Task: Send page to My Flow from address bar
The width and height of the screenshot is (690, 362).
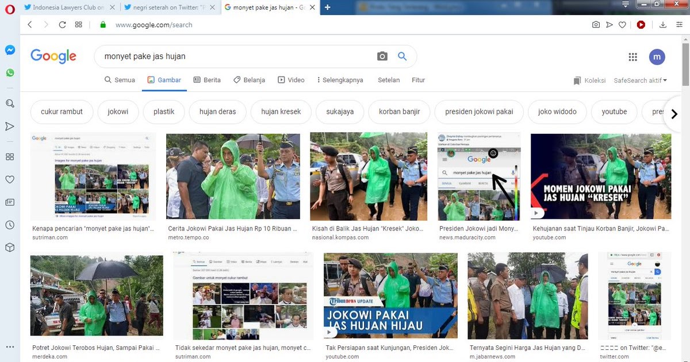Action: 609,25
